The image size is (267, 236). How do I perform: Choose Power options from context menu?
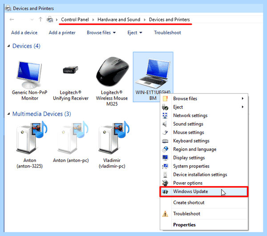tap(204, 183)
